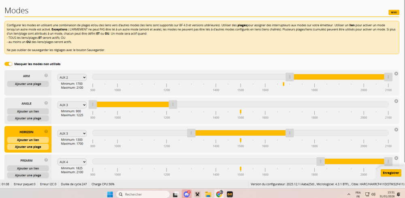This screenshot has height=198, width=405.
Task: Remove the HORIZON range with its X icon
Action: click(396, 130)
